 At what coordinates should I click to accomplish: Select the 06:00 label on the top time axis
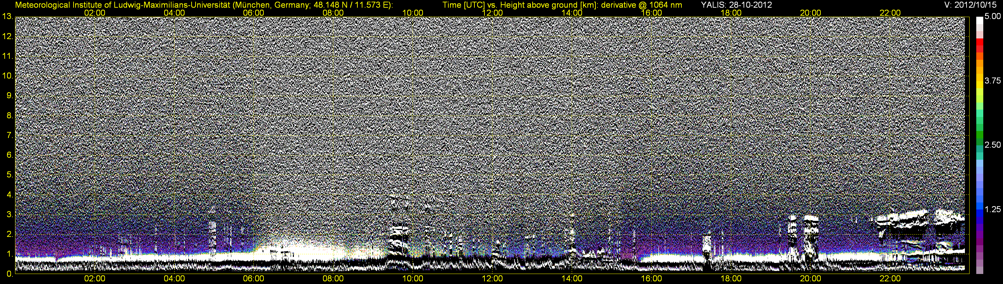pos(253,13)
